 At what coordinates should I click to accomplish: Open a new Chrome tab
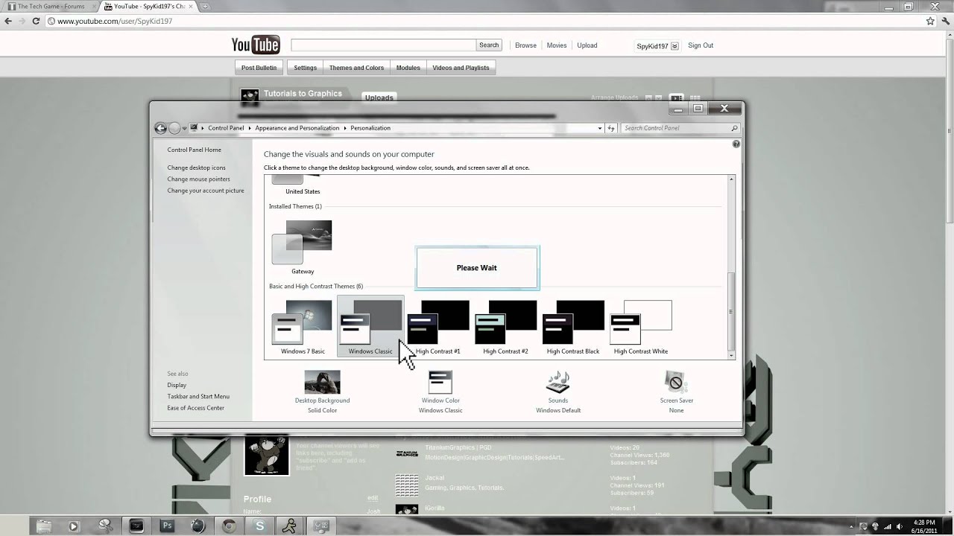pyautogui.click(x=206, y=7)
